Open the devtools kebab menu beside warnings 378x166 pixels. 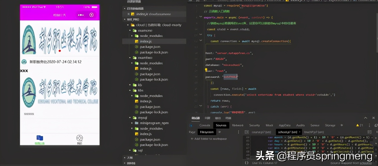(x=369, y=125)
